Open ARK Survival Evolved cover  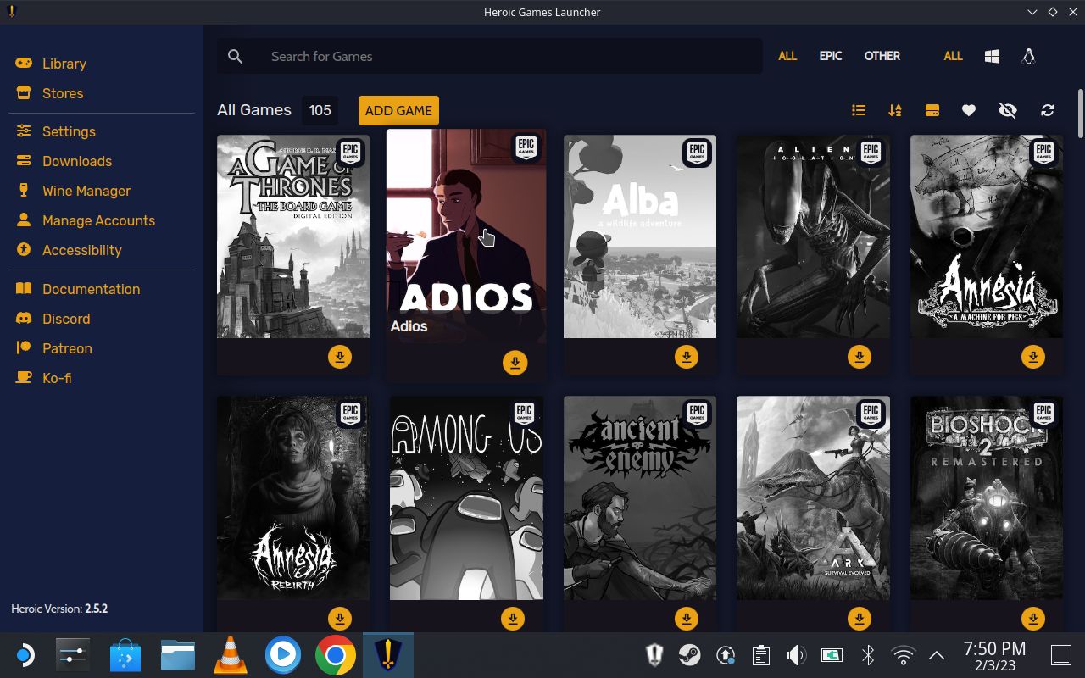pos(813,497)
